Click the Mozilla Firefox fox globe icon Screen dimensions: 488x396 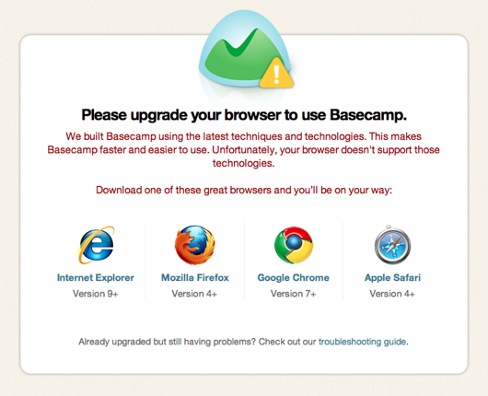tap(195, 245)
